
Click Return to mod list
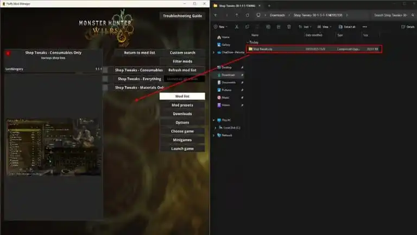(x=140, y=53)
